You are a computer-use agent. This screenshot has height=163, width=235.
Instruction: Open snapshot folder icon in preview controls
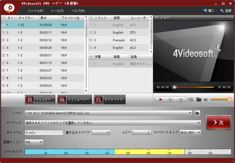pyautogui.click(x=199, y=100)
